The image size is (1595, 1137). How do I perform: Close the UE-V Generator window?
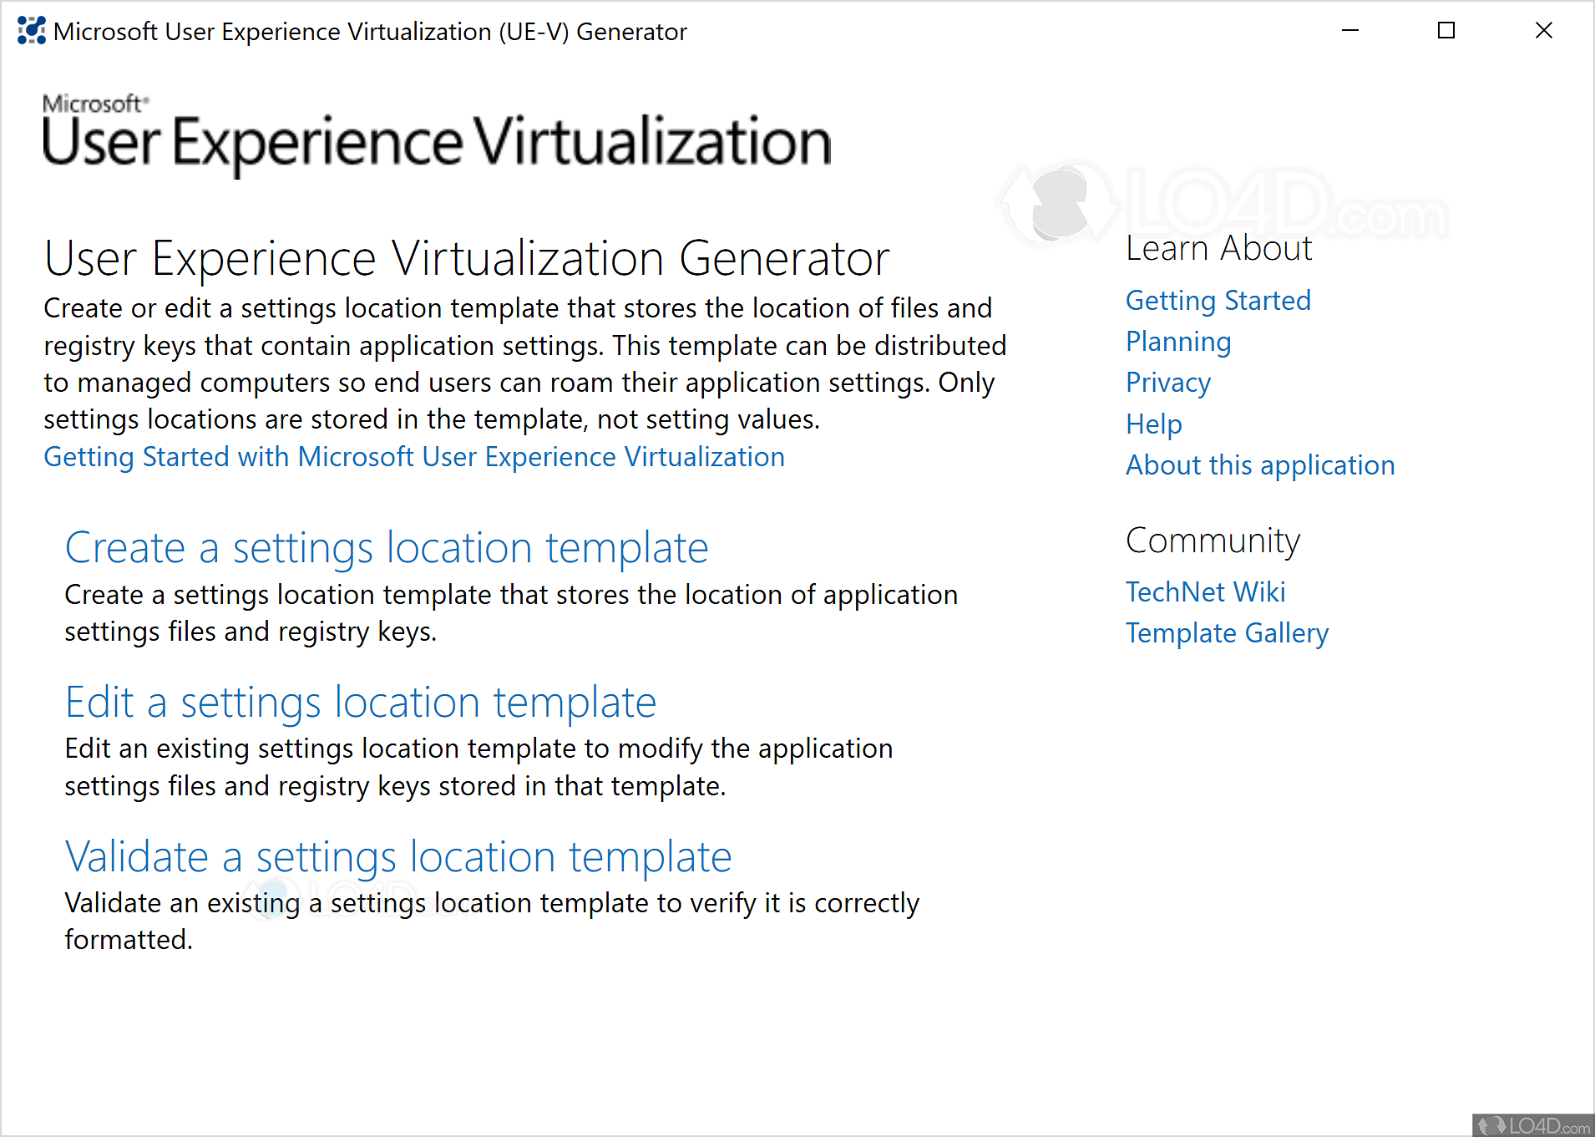click(1544, 31)
